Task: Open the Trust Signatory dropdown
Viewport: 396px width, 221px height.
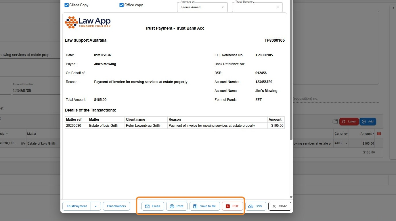Action: pyautogui.click(x=257, y=7)
